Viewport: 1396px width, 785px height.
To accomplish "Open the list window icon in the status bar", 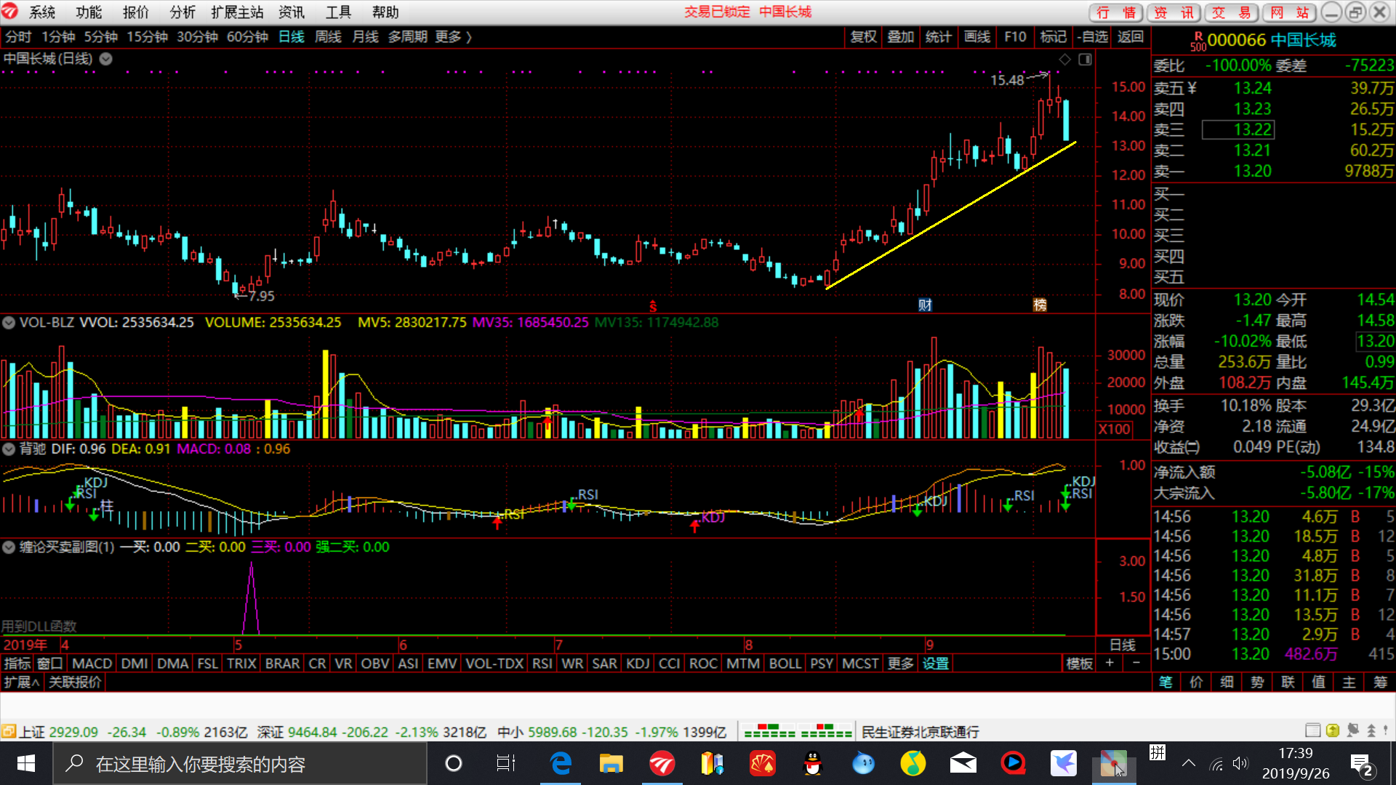I will (x=1312, y=730).
